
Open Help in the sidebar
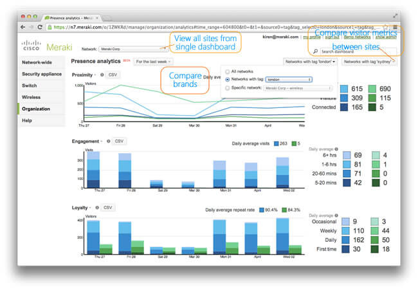click(x=41, y=120)
